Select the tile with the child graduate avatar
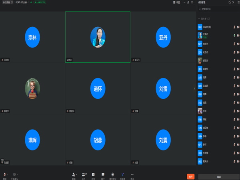Viewport: 240px width, 180px height. click(x=32, y=88)
